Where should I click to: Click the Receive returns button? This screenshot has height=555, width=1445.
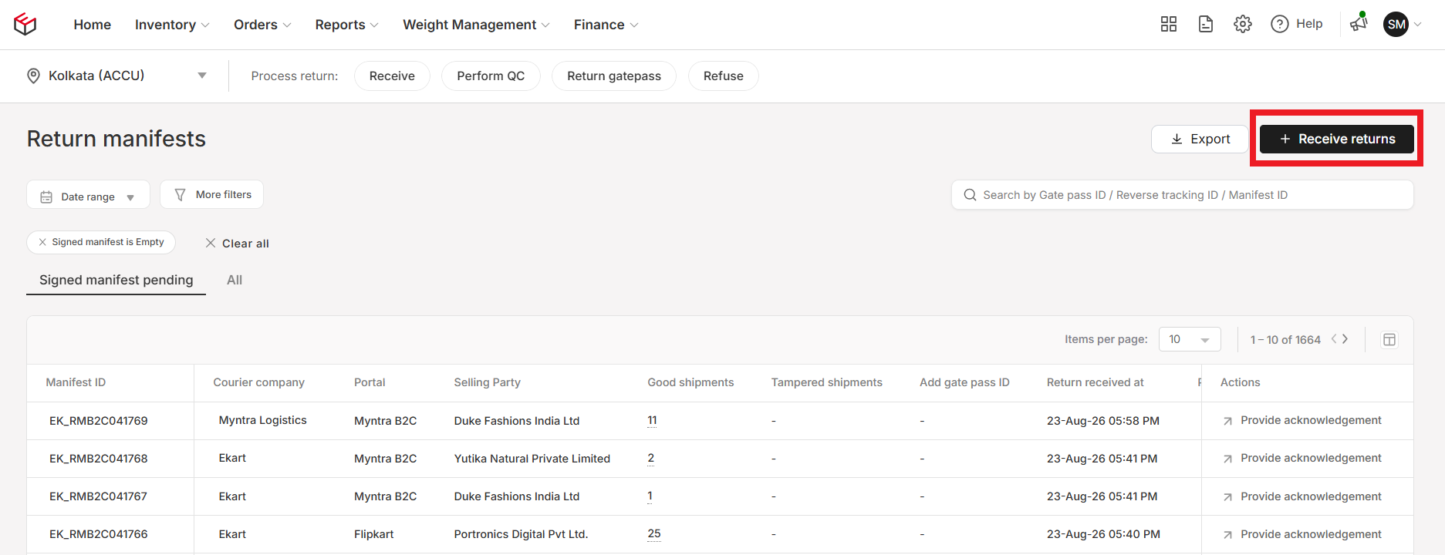tap(1337, 139)
